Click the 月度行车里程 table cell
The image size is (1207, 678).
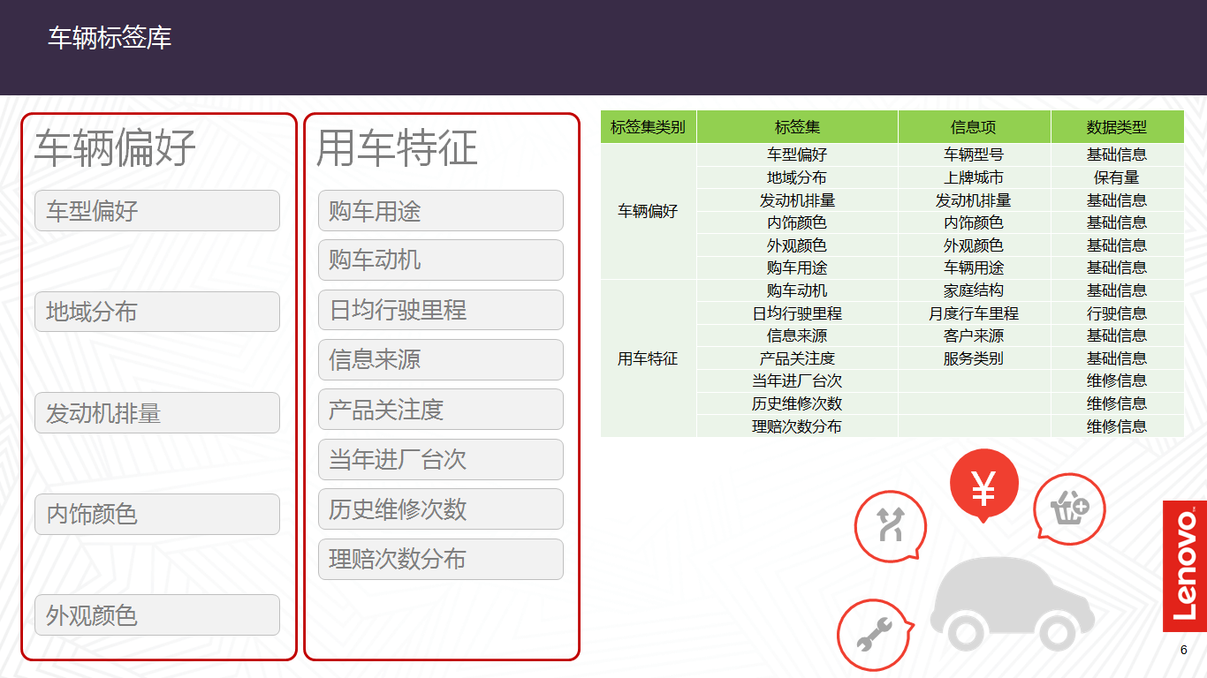[974, 313]
